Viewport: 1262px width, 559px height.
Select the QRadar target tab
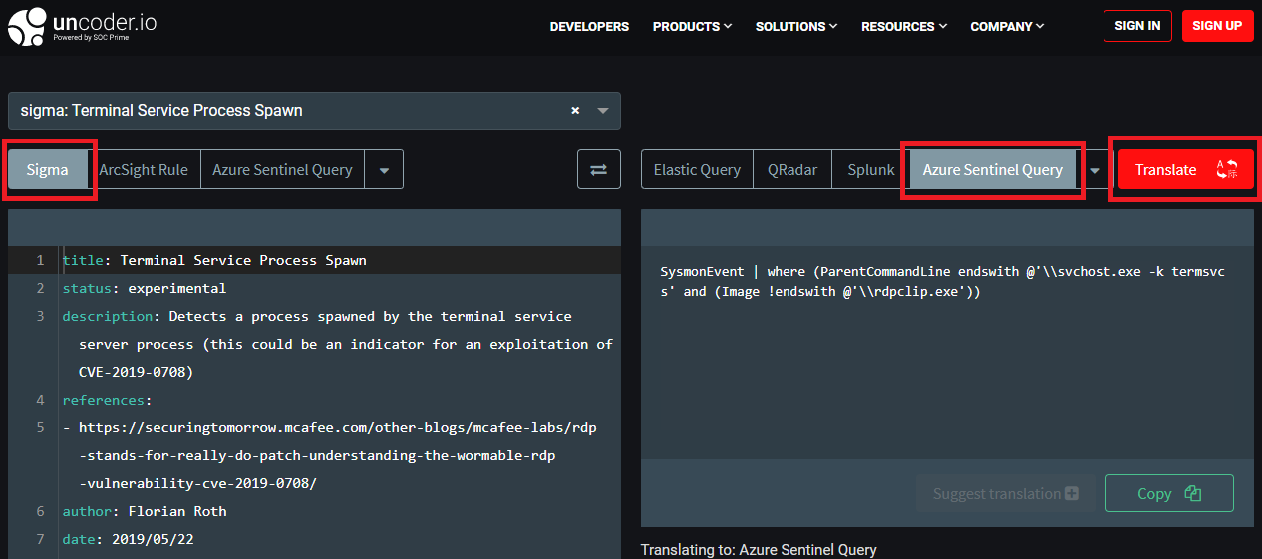(x=792, y=169)
